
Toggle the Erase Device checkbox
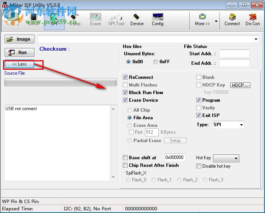coord(125,100)
